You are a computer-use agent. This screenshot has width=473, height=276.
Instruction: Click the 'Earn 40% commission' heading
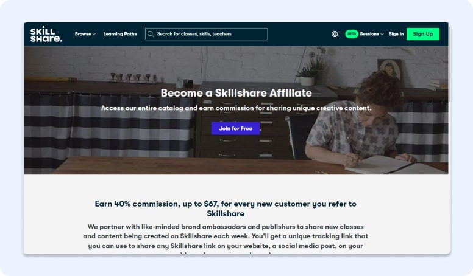pos(226,209)
